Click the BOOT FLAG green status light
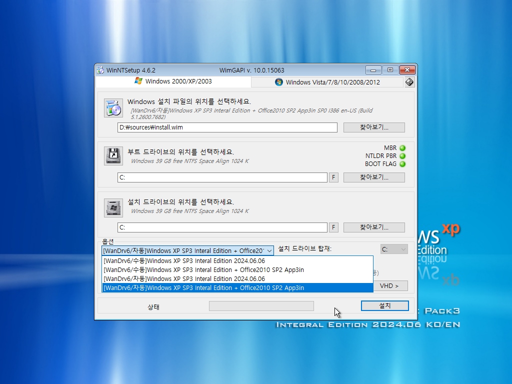The height and width of the screenshot is (384, 512). tap(402, 164)
